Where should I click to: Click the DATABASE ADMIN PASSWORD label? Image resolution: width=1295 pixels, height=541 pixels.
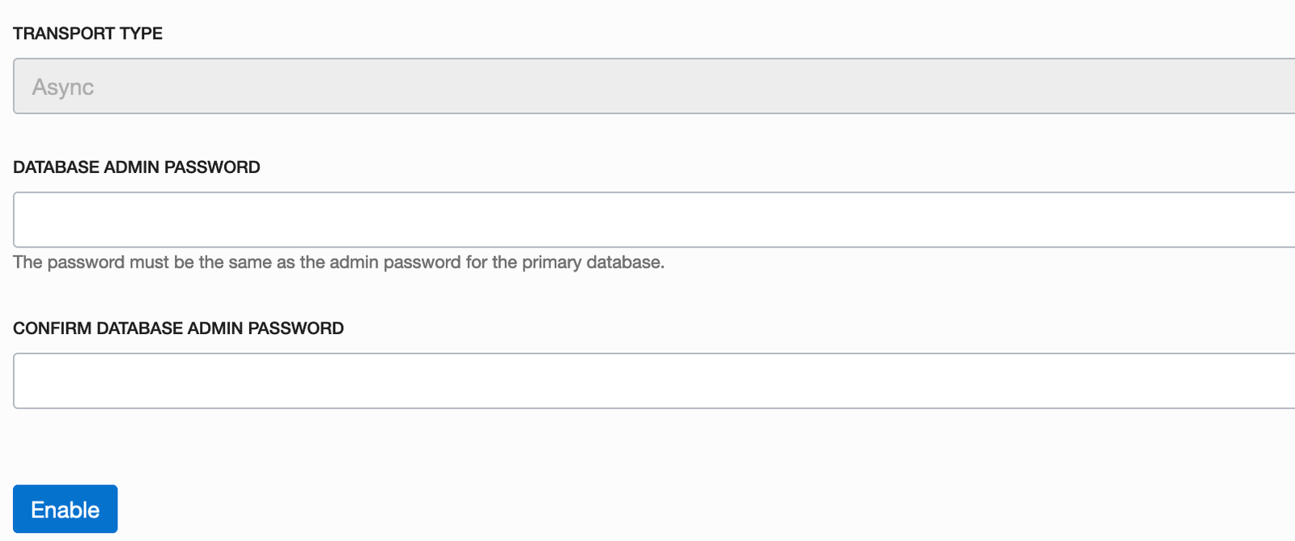pyautogui.click(x=137, y=167)
